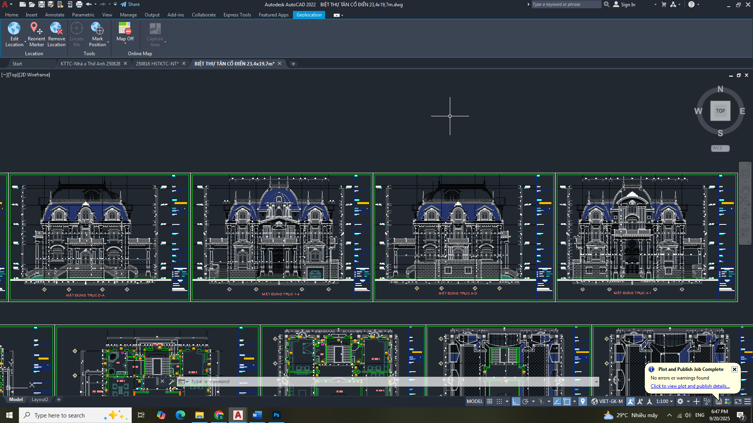
Task: Click the plot and publish details link
Action: (x=690, y=386)
